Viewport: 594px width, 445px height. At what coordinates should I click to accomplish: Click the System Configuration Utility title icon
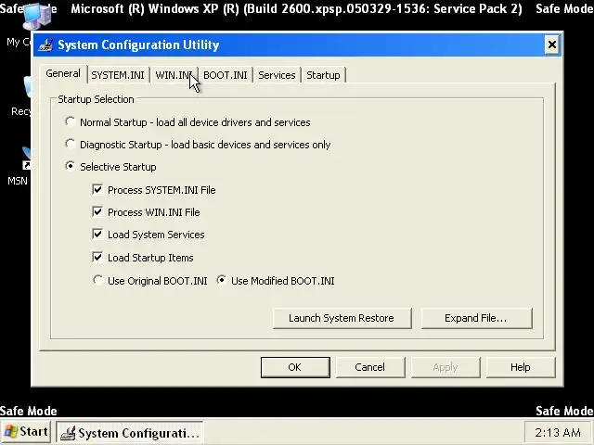point(45,44)
